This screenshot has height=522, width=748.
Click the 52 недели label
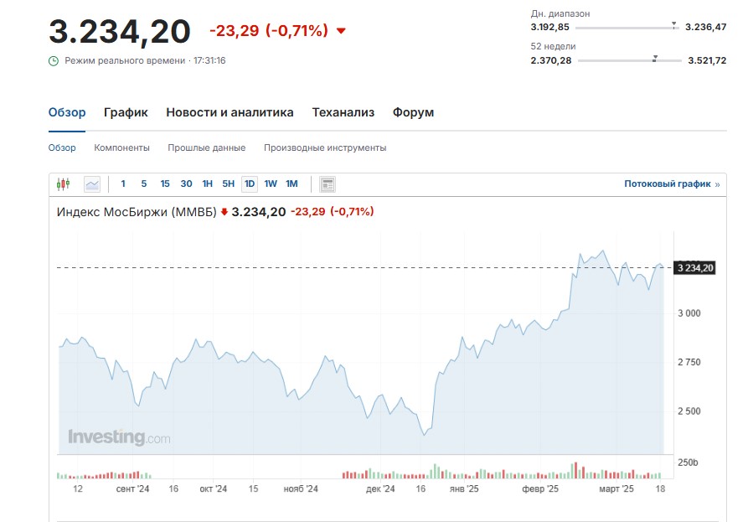tap(553, 46)
